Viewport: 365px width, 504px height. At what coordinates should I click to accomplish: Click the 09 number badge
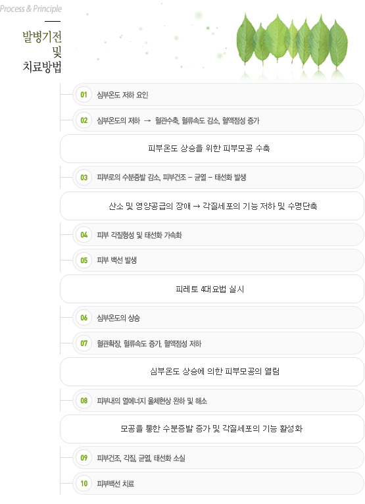pyautogui.click(x=84, y=458)
